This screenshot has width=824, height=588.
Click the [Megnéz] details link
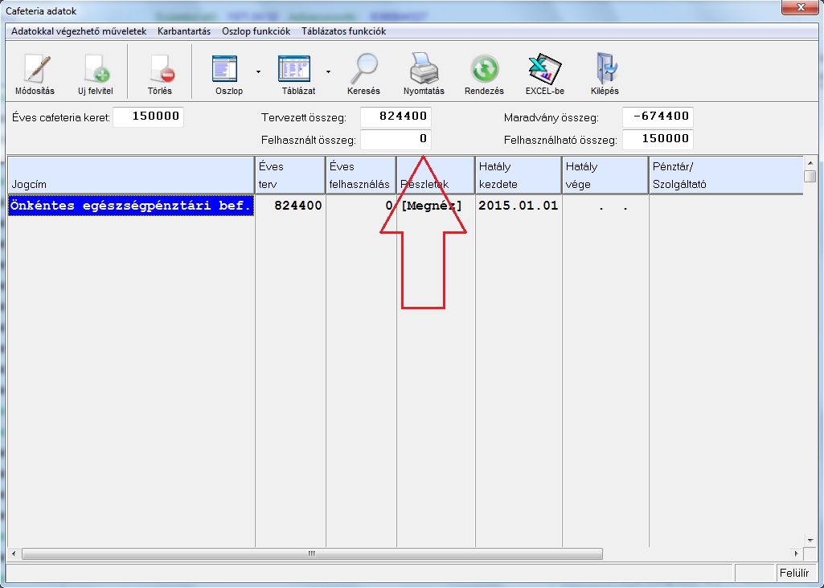coord(432,206)
